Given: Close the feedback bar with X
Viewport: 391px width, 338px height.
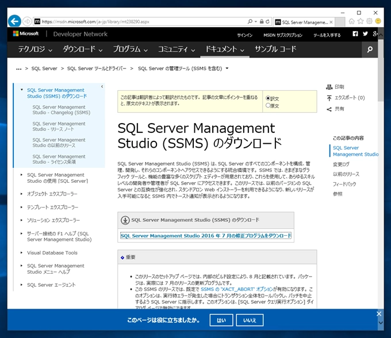Looking at the screenshot, I should [x=379, y=313].
